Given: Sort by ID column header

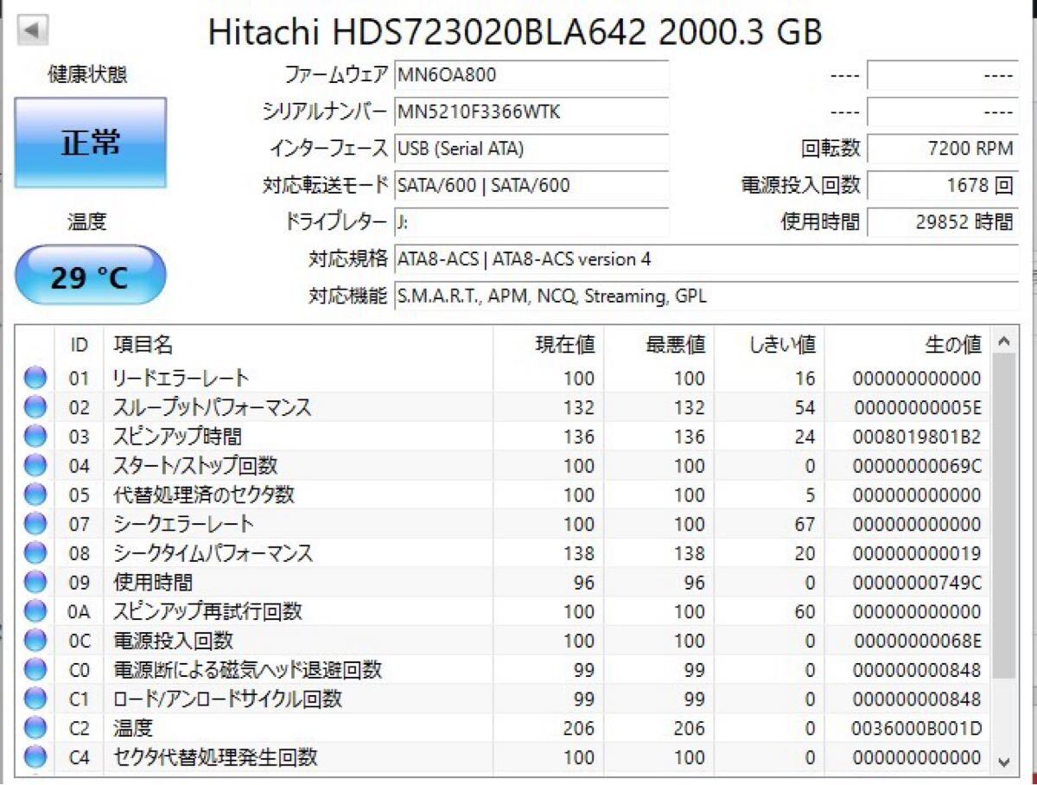Looking at the screenshot, I should (x=79, y=345).
